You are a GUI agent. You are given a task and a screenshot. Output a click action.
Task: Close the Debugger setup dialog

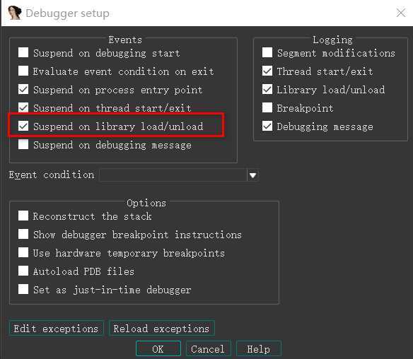coord(401,13)
